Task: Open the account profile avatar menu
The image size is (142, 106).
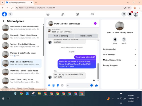Action: pos(136,14)
